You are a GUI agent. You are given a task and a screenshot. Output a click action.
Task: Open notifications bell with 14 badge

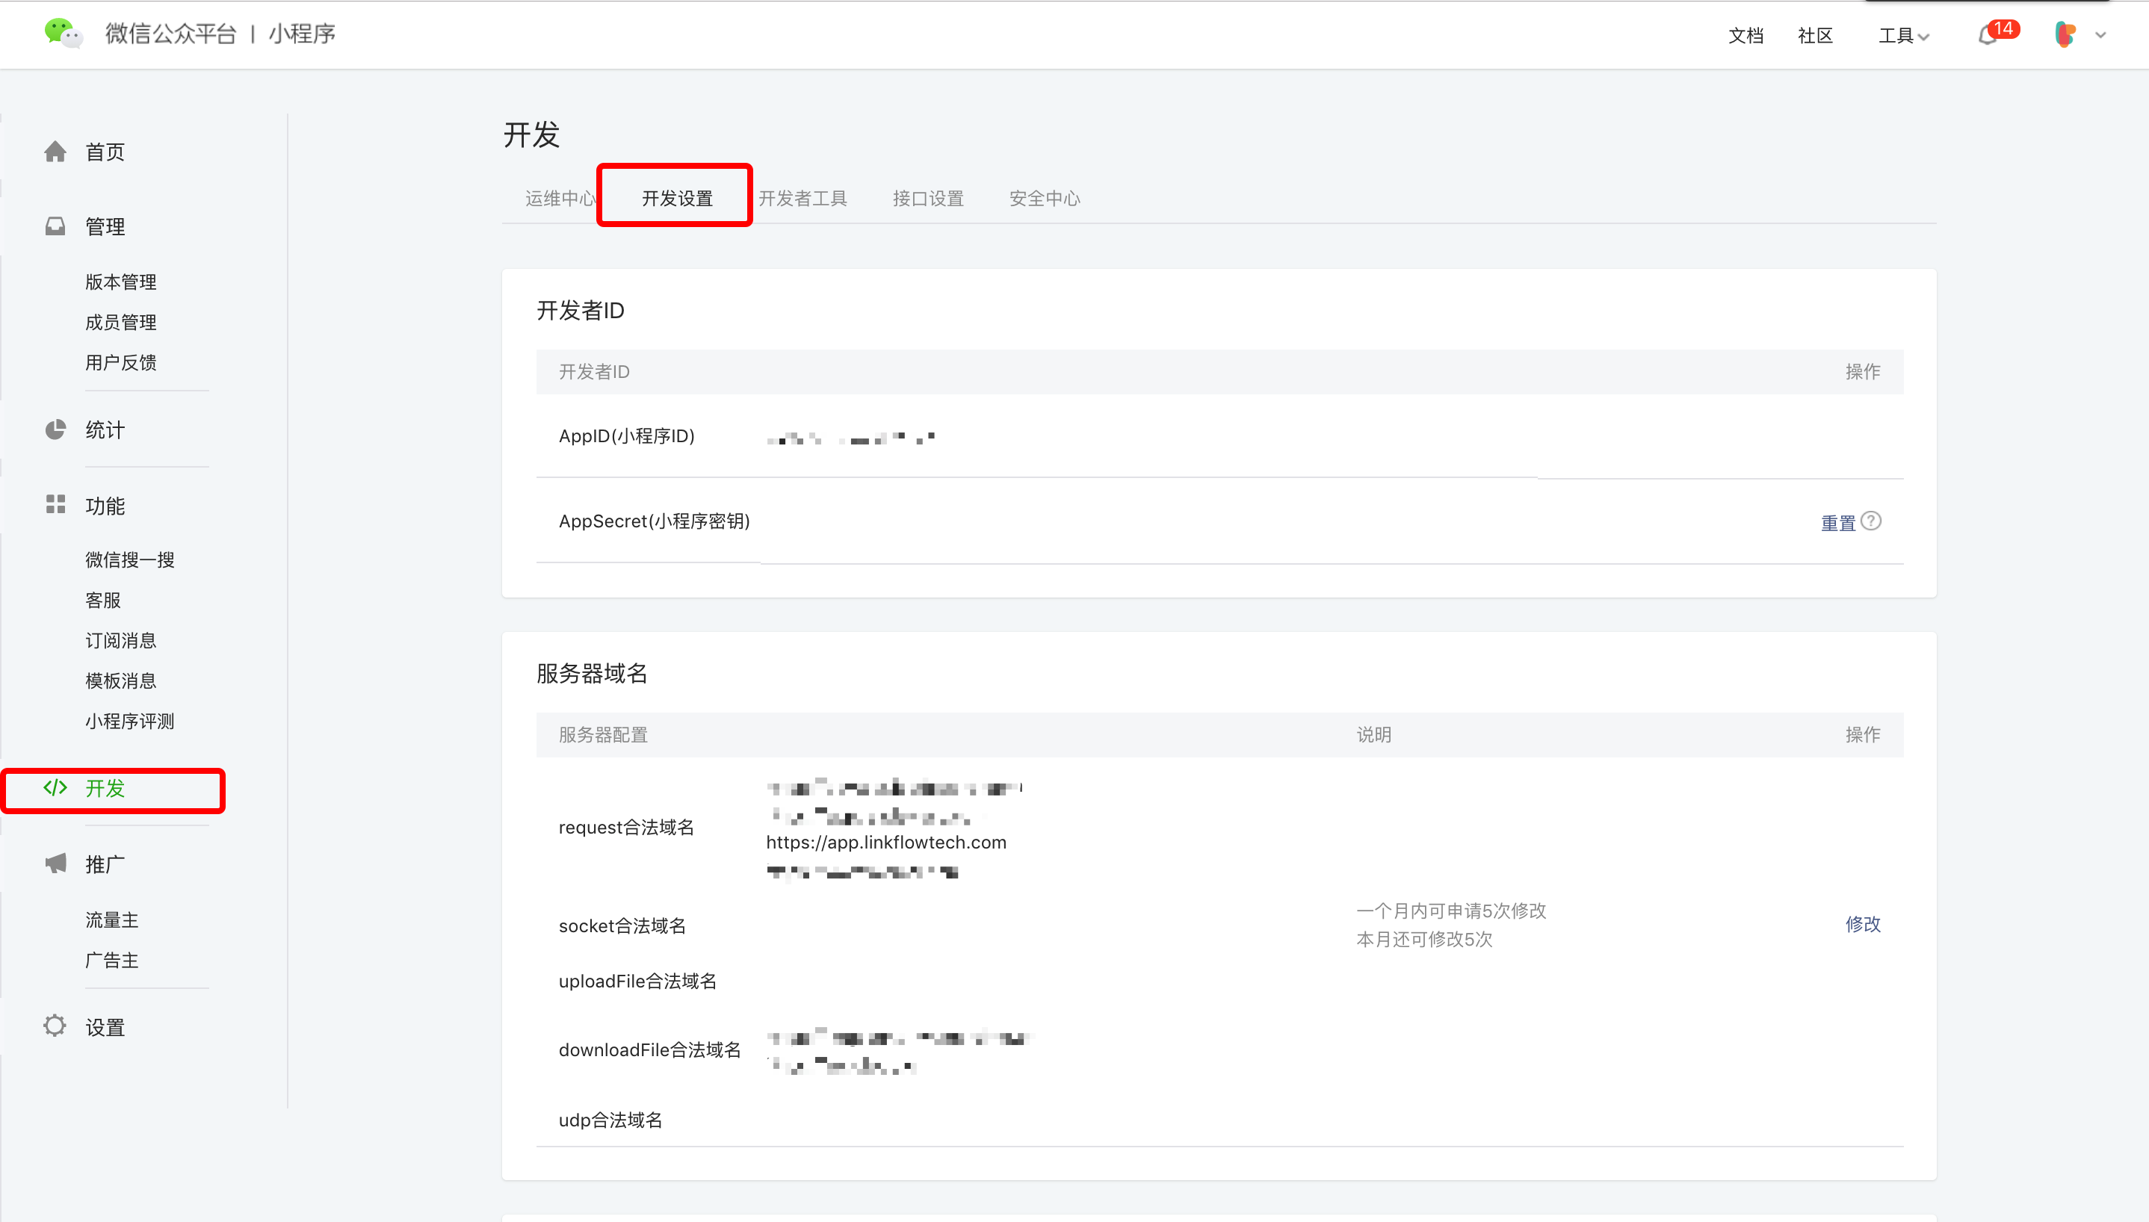click(1987, 35)
